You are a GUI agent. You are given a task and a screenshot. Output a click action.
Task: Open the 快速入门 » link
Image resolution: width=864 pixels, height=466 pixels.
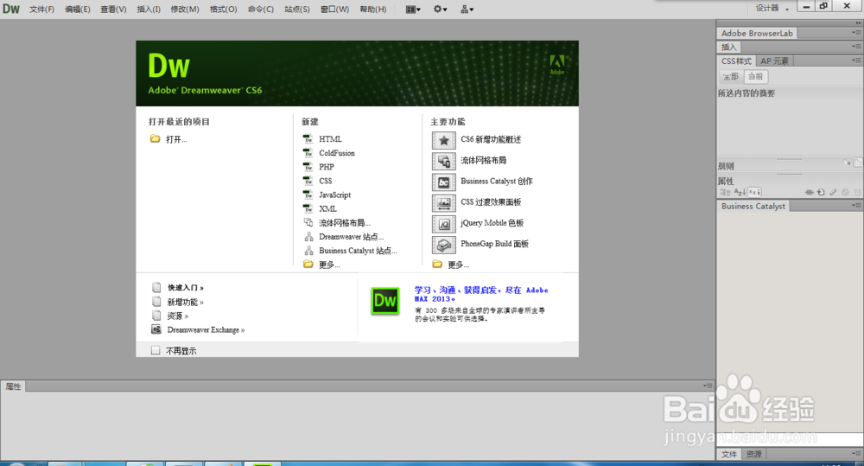tap(185, 287)
